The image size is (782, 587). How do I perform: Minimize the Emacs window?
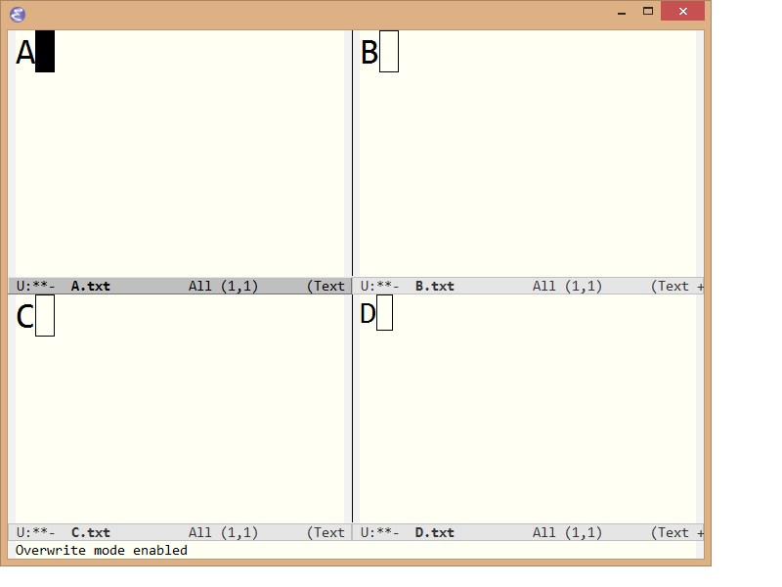(x=622, y=12)
